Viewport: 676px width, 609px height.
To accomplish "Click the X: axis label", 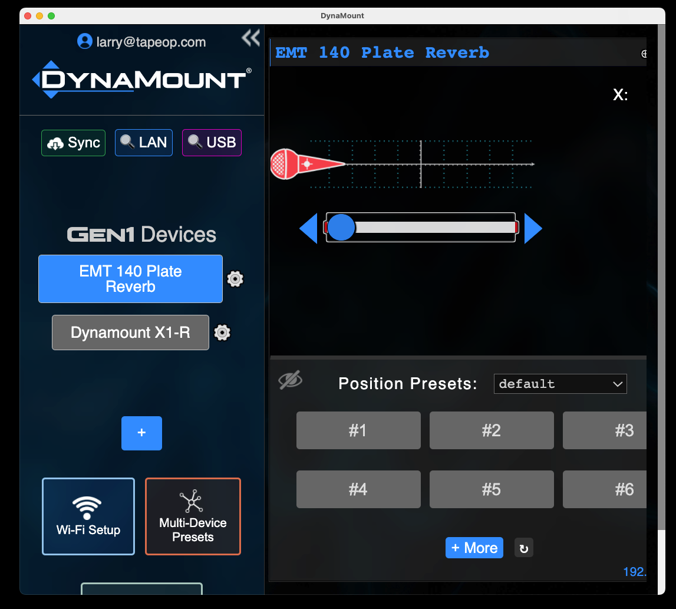I will point(621,95).
